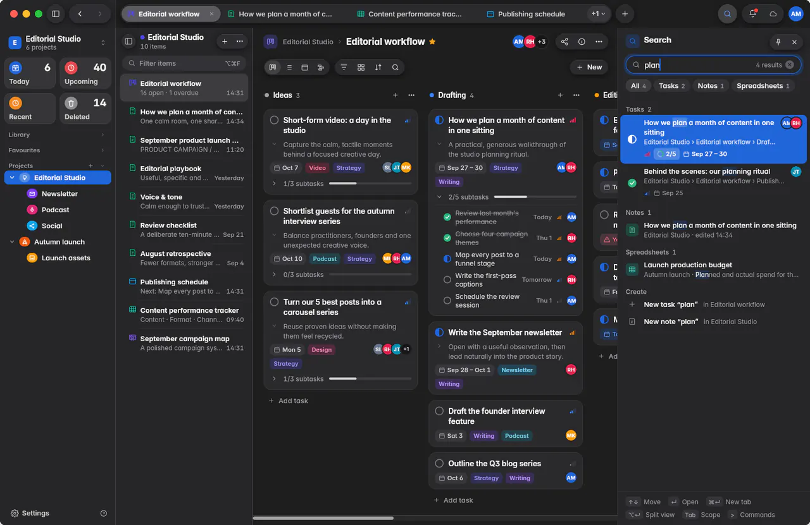
Task: Filter search results by Spreadsheets
Action: [x=763, y=86]
